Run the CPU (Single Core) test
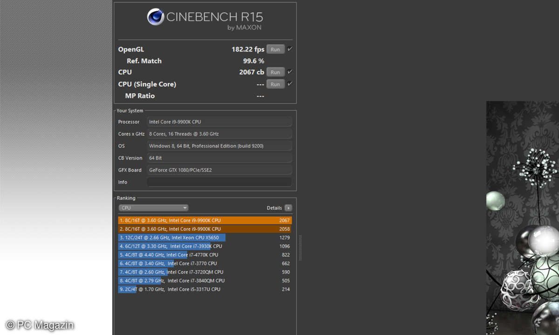Screen dimensions: 559x335 click(275, 84)
